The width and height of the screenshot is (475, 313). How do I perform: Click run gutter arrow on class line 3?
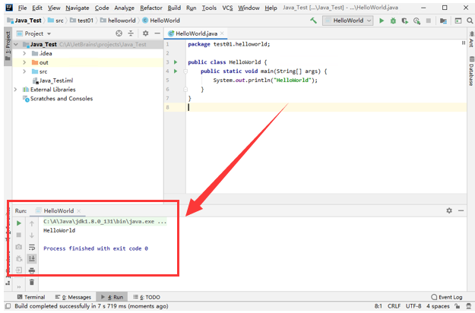click(x=176, y=62)
